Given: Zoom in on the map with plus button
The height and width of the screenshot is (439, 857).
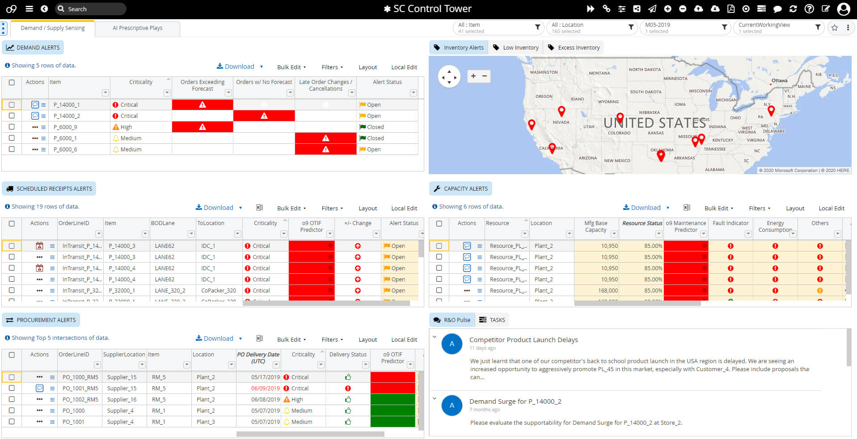Looking at the screenshot, I should pyautogui.click(x=473, y=76).
